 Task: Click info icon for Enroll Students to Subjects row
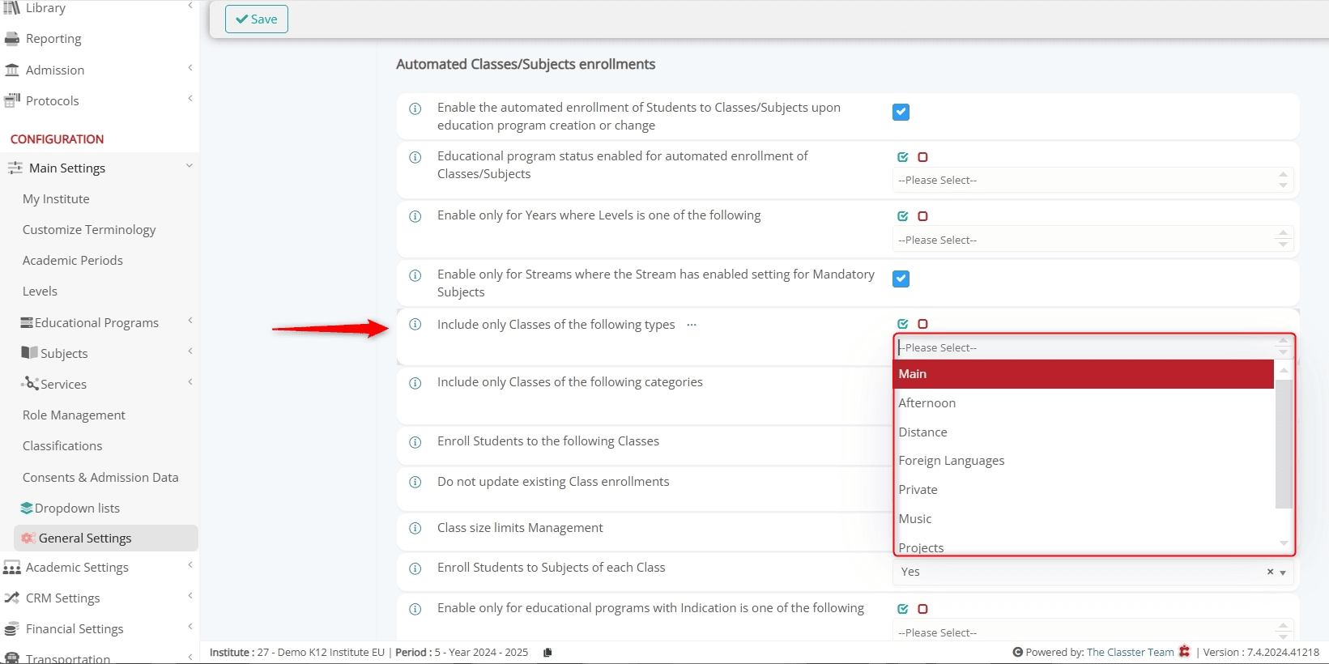coord(415,568)
